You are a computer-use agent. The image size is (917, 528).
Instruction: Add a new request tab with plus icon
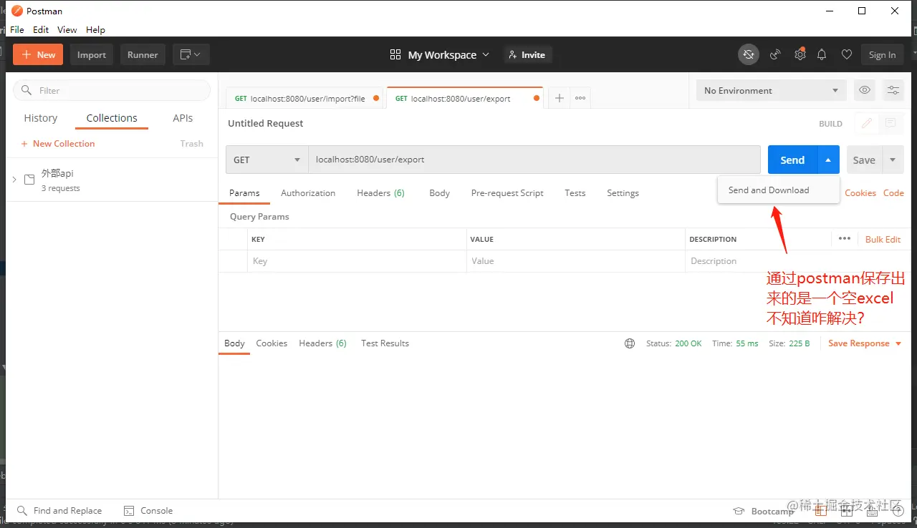pos(560,98)
